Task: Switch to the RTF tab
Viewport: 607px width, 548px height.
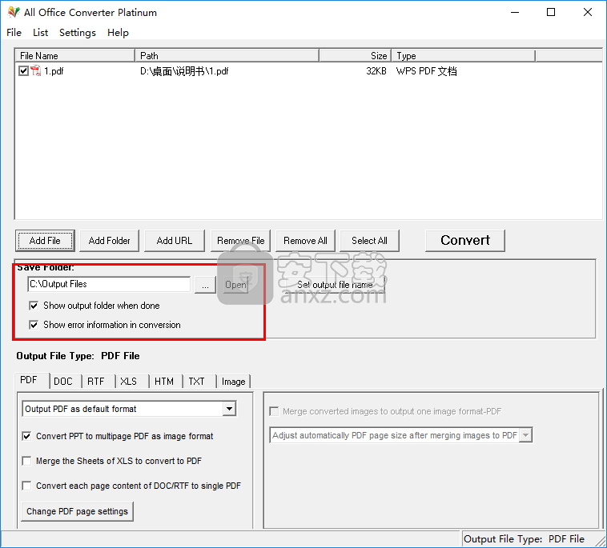Action: coord(99,382)
